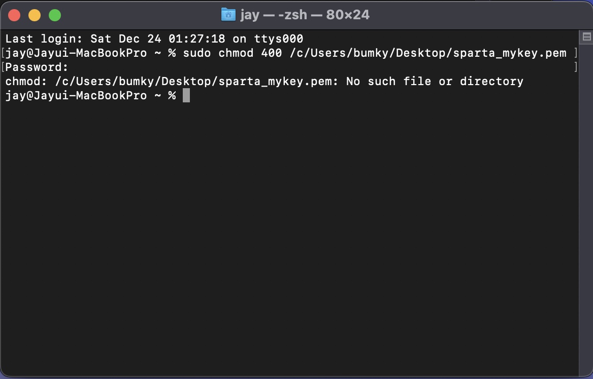Click the opening bracket mark before Password

3,67
